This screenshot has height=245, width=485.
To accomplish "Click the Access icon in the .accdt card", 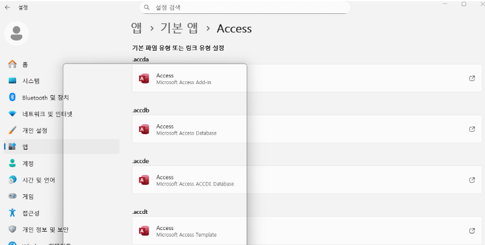I will (x=144, y=231).
